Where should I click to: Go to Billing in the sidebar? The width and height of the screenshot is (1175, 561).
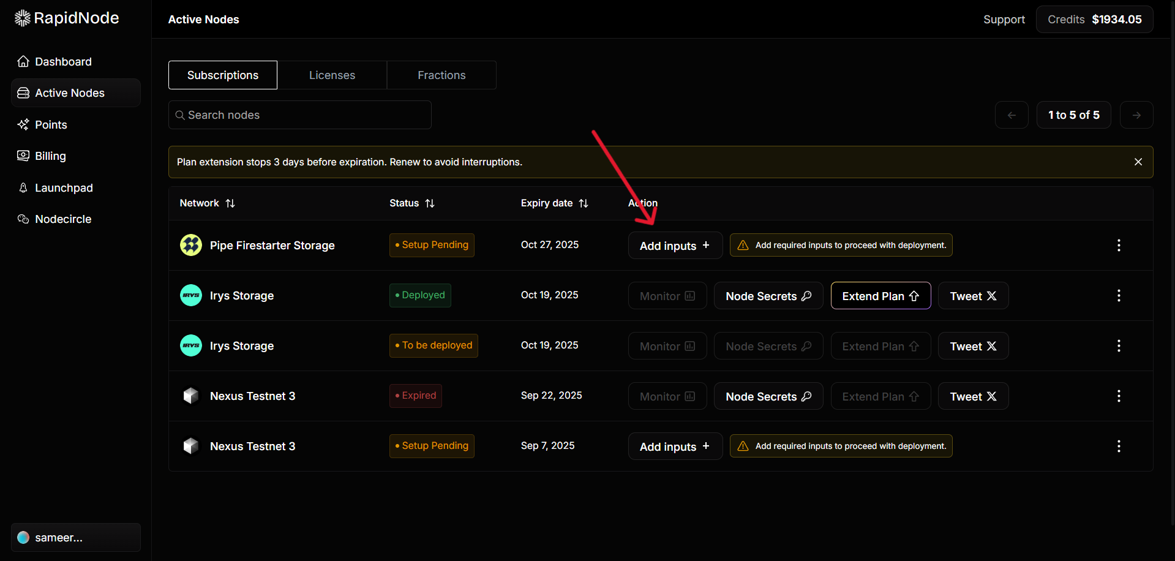point(50,156)
